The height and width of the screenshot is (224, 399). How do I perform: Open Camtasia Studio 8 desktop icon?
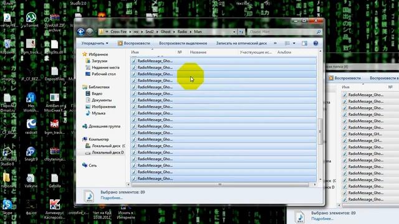7,156
